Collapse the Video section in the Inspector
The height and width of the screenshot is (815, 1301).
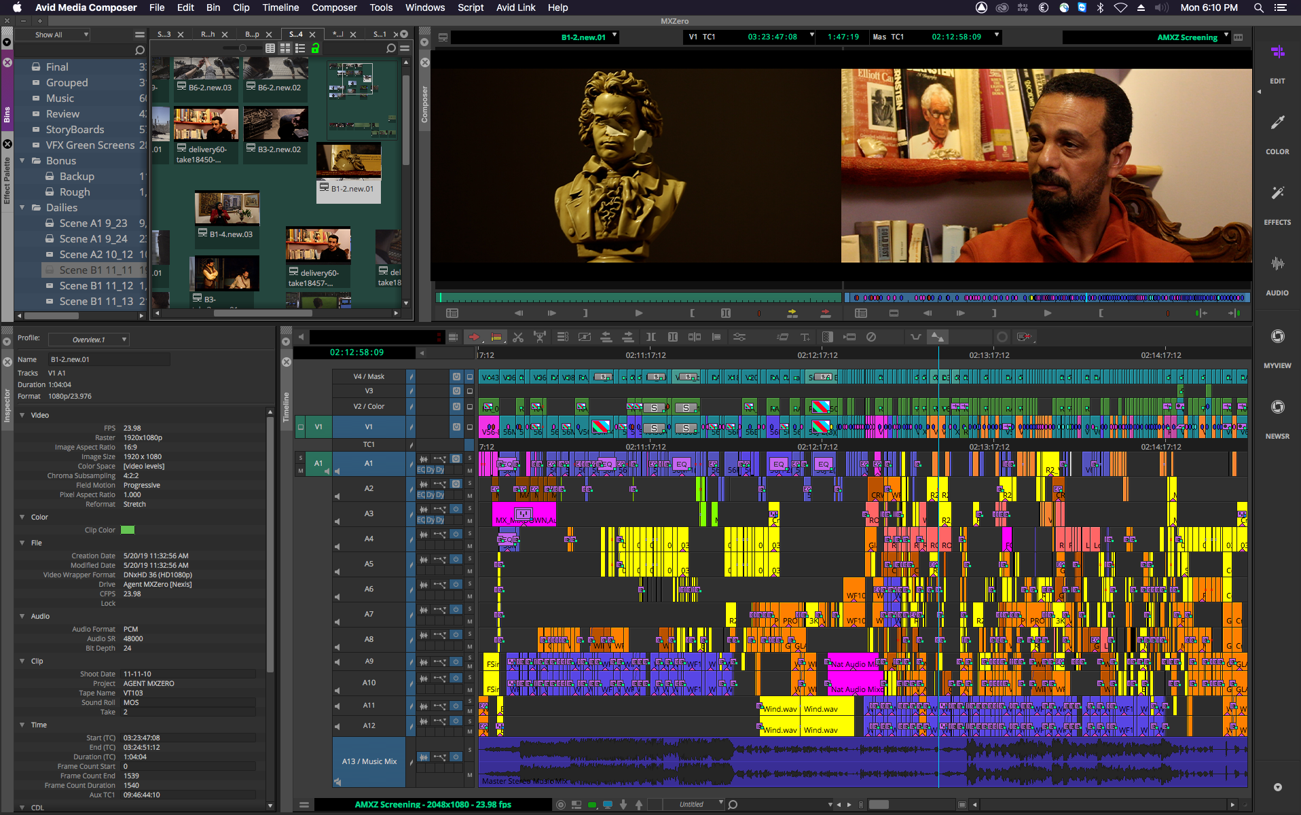click(x=22, y=415)
